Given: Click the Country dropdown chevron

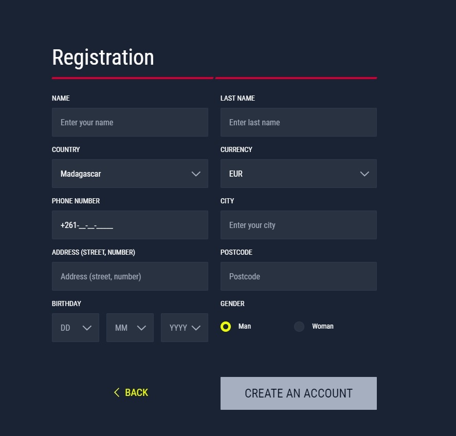Looking at the screenshot, I should point(196,174).
